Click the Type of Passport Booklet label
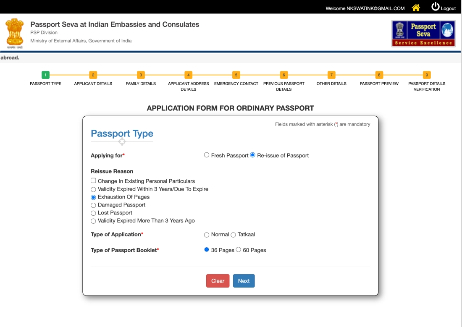The width and height of the screenshot is (462, 327). tap(125, 250)
